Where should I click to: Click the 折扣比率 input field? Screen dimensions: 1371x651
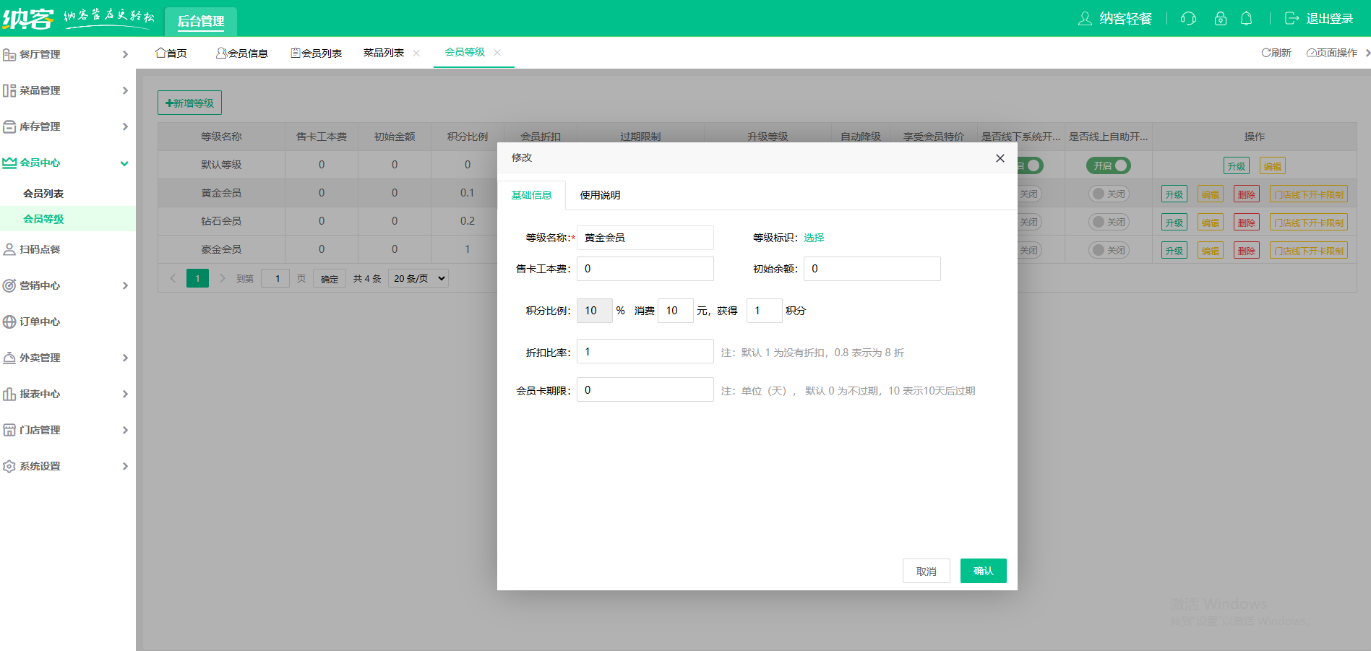(x=645, y=352)
